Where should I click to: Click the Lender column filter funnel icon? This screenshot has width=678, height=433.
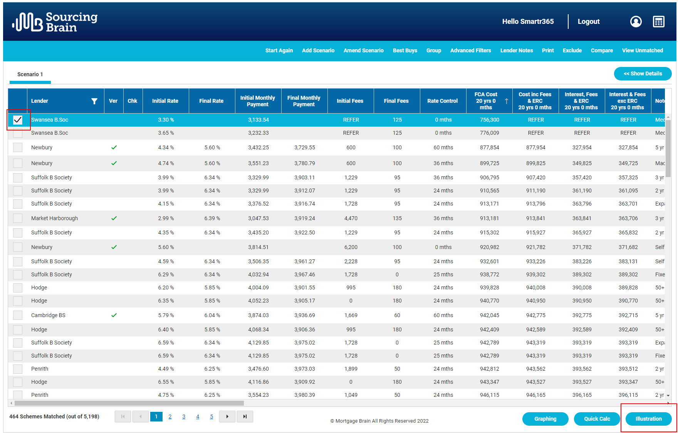tap(94, 101)
